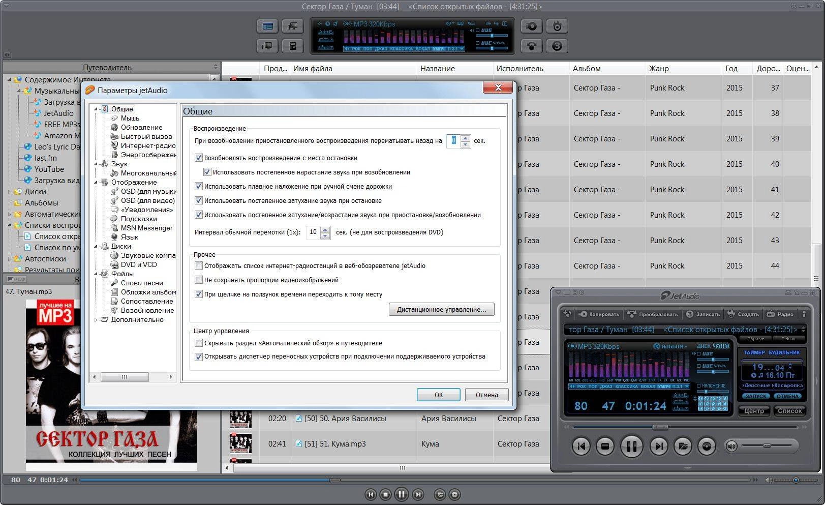Toggle Открывать диспетчер переносных устройств checkbox
This screenshot has width=825, height=505.
pyautogui.click(x=199, y=357)
